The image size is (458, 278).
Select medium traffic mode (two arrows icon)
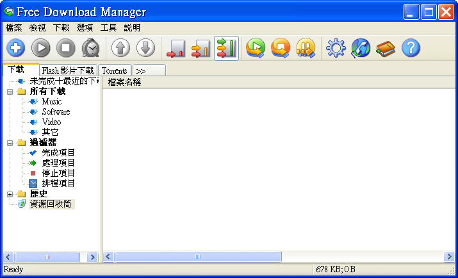coord(201,49)
